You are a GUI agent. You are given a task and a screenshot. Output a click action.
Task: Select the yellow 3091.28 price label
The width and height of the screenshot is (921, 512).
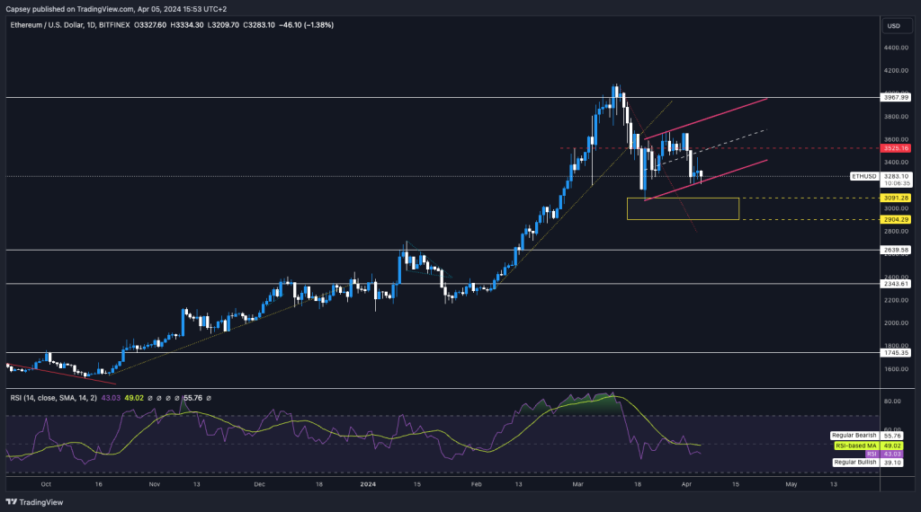pos(897,199)
